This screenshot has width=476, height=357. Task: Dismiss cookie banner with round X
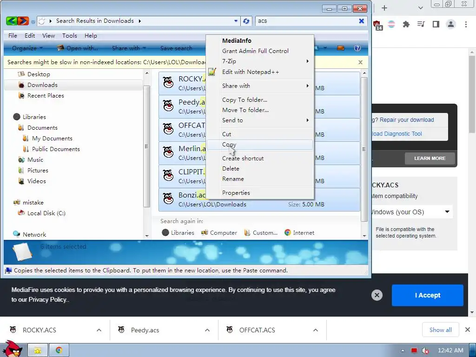click(x=377, y=295)
